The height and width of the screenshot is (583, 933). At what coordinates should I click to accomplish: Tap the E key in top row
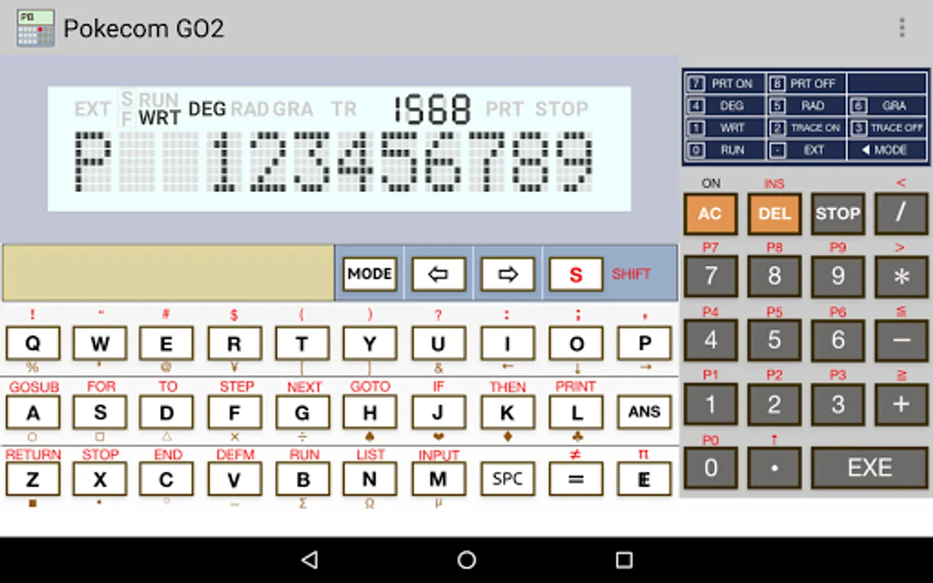pos(167,343)
